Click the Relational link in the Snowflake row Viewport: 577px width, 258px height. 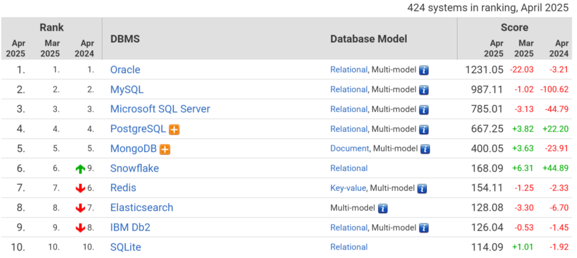(x=349, y=168)
